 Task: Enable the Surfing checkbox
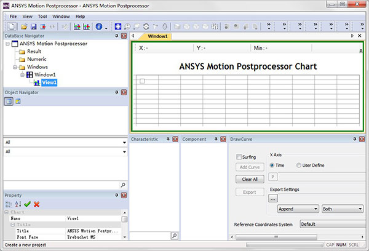pos(239,157)
